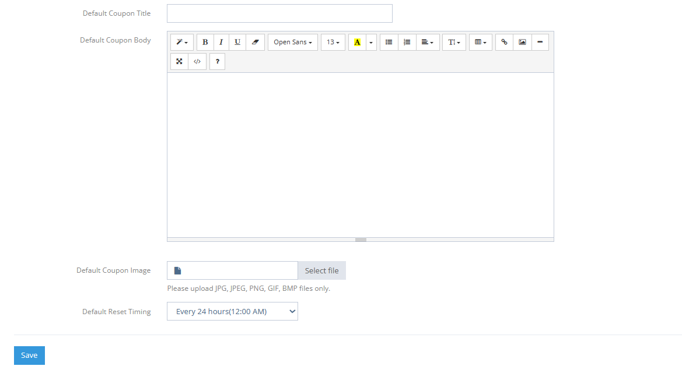Click the editor resize handle bar

(360, 240)
